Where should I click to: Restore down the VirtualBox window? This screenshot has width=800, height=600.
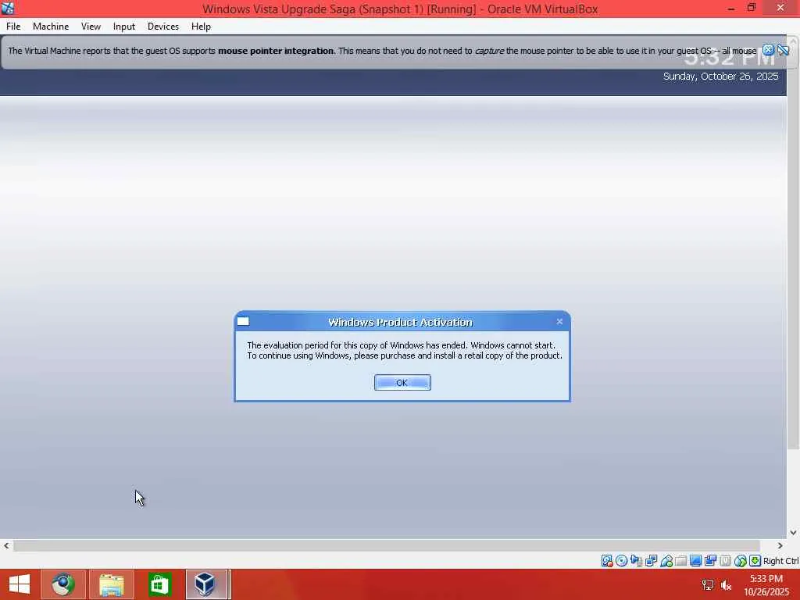click(x=751, y=8)
